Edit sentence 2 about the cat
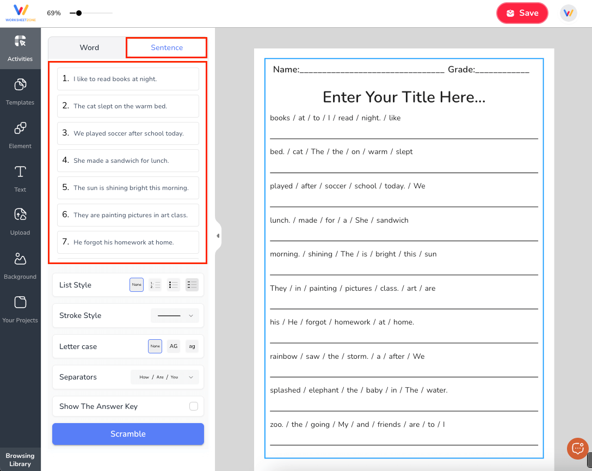This screenshot has width=592, height=471. (128, 106)
